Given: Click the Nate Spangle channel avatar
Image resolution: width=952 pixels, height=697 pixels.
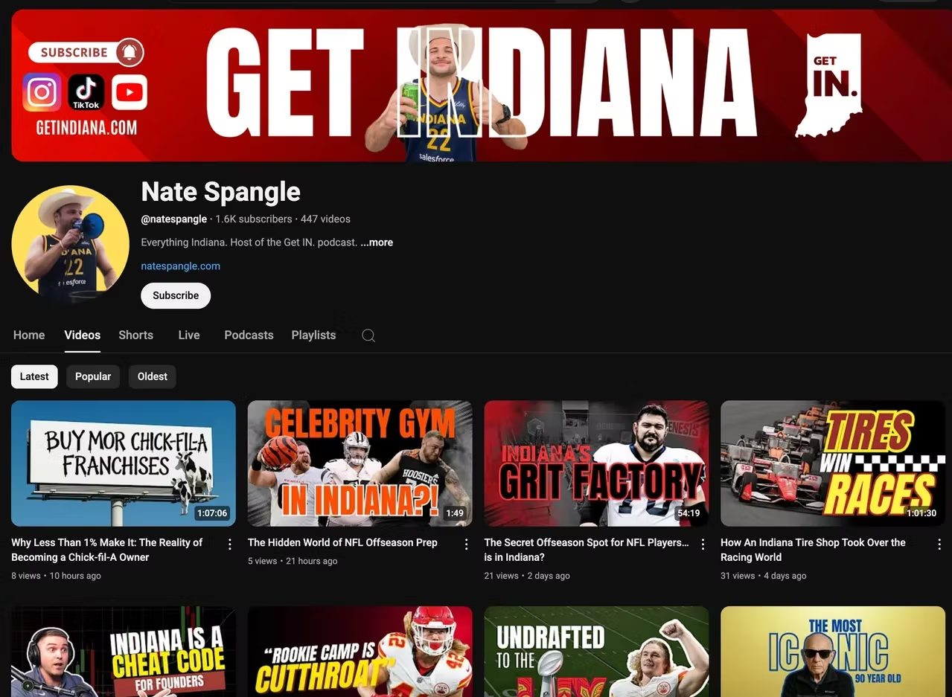Looking at the screenshot, I should [x=70, y=243].
